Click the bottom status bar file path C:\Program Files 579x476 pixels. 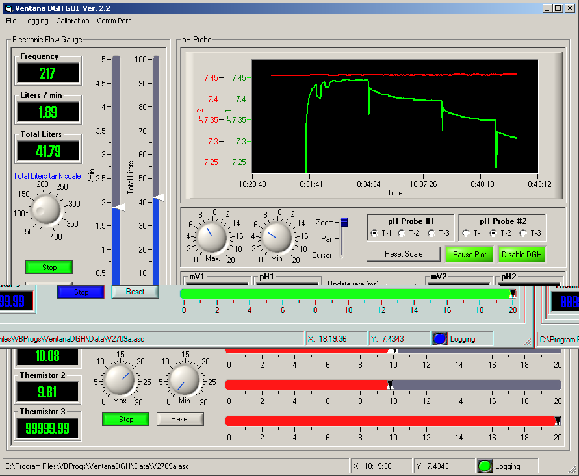pyautogui.click(x=175, y=466)
